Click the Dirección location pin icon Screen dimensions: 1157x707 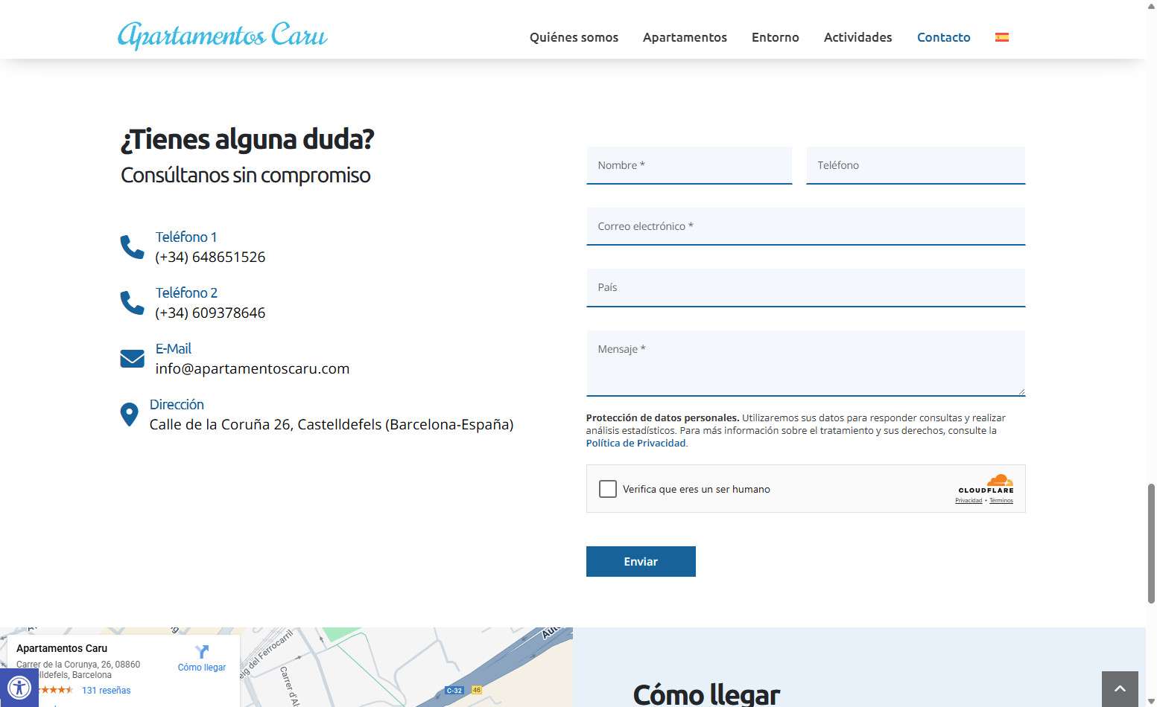(x=129, y=415)
